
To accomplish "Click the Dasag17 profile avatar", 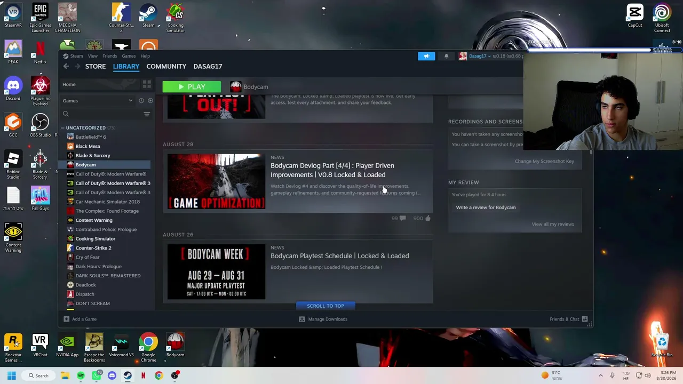I will pos(463,56).
